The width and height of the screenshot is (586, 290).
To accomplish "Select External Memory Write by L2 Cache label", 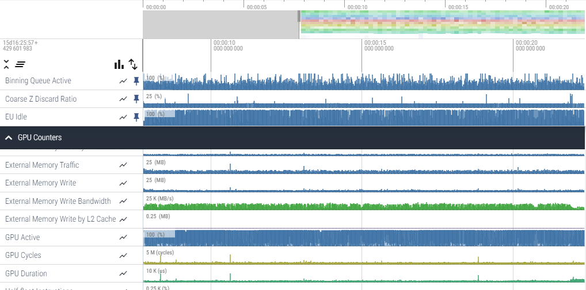I will point(60,219).
